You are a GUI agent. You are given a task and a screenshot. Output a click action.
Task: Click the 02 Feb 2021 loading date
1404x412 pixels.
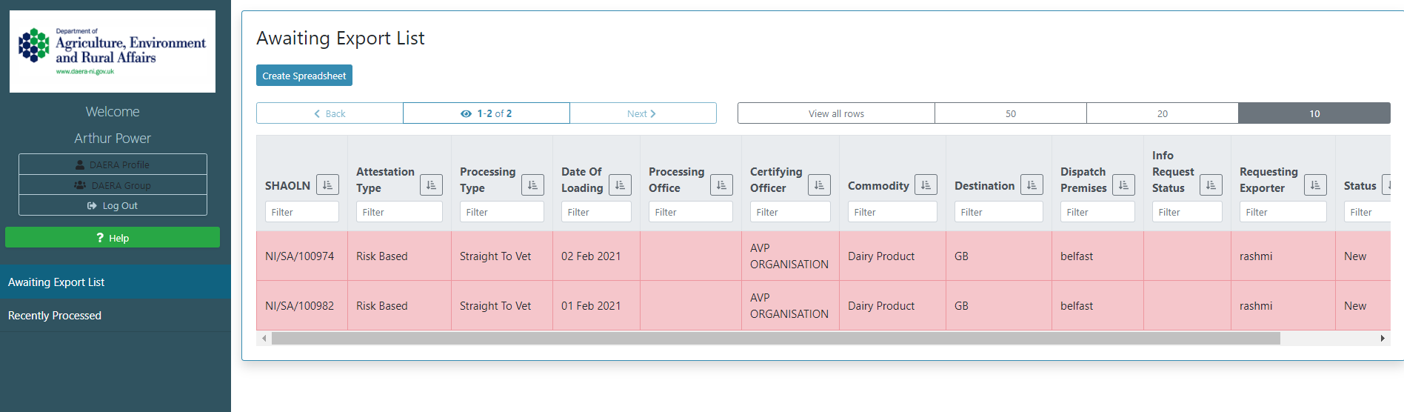(591, 256)
